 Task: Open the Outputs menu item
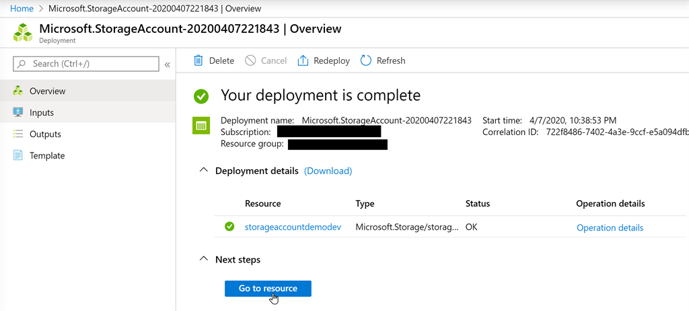point(87,134)
